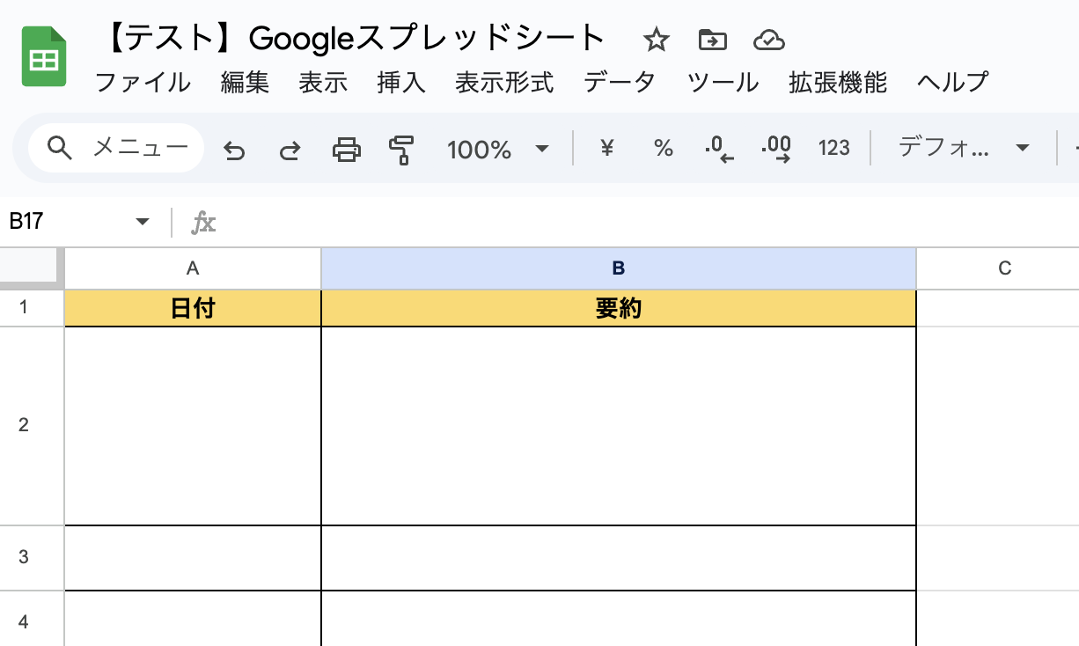Format as percent

663,148
